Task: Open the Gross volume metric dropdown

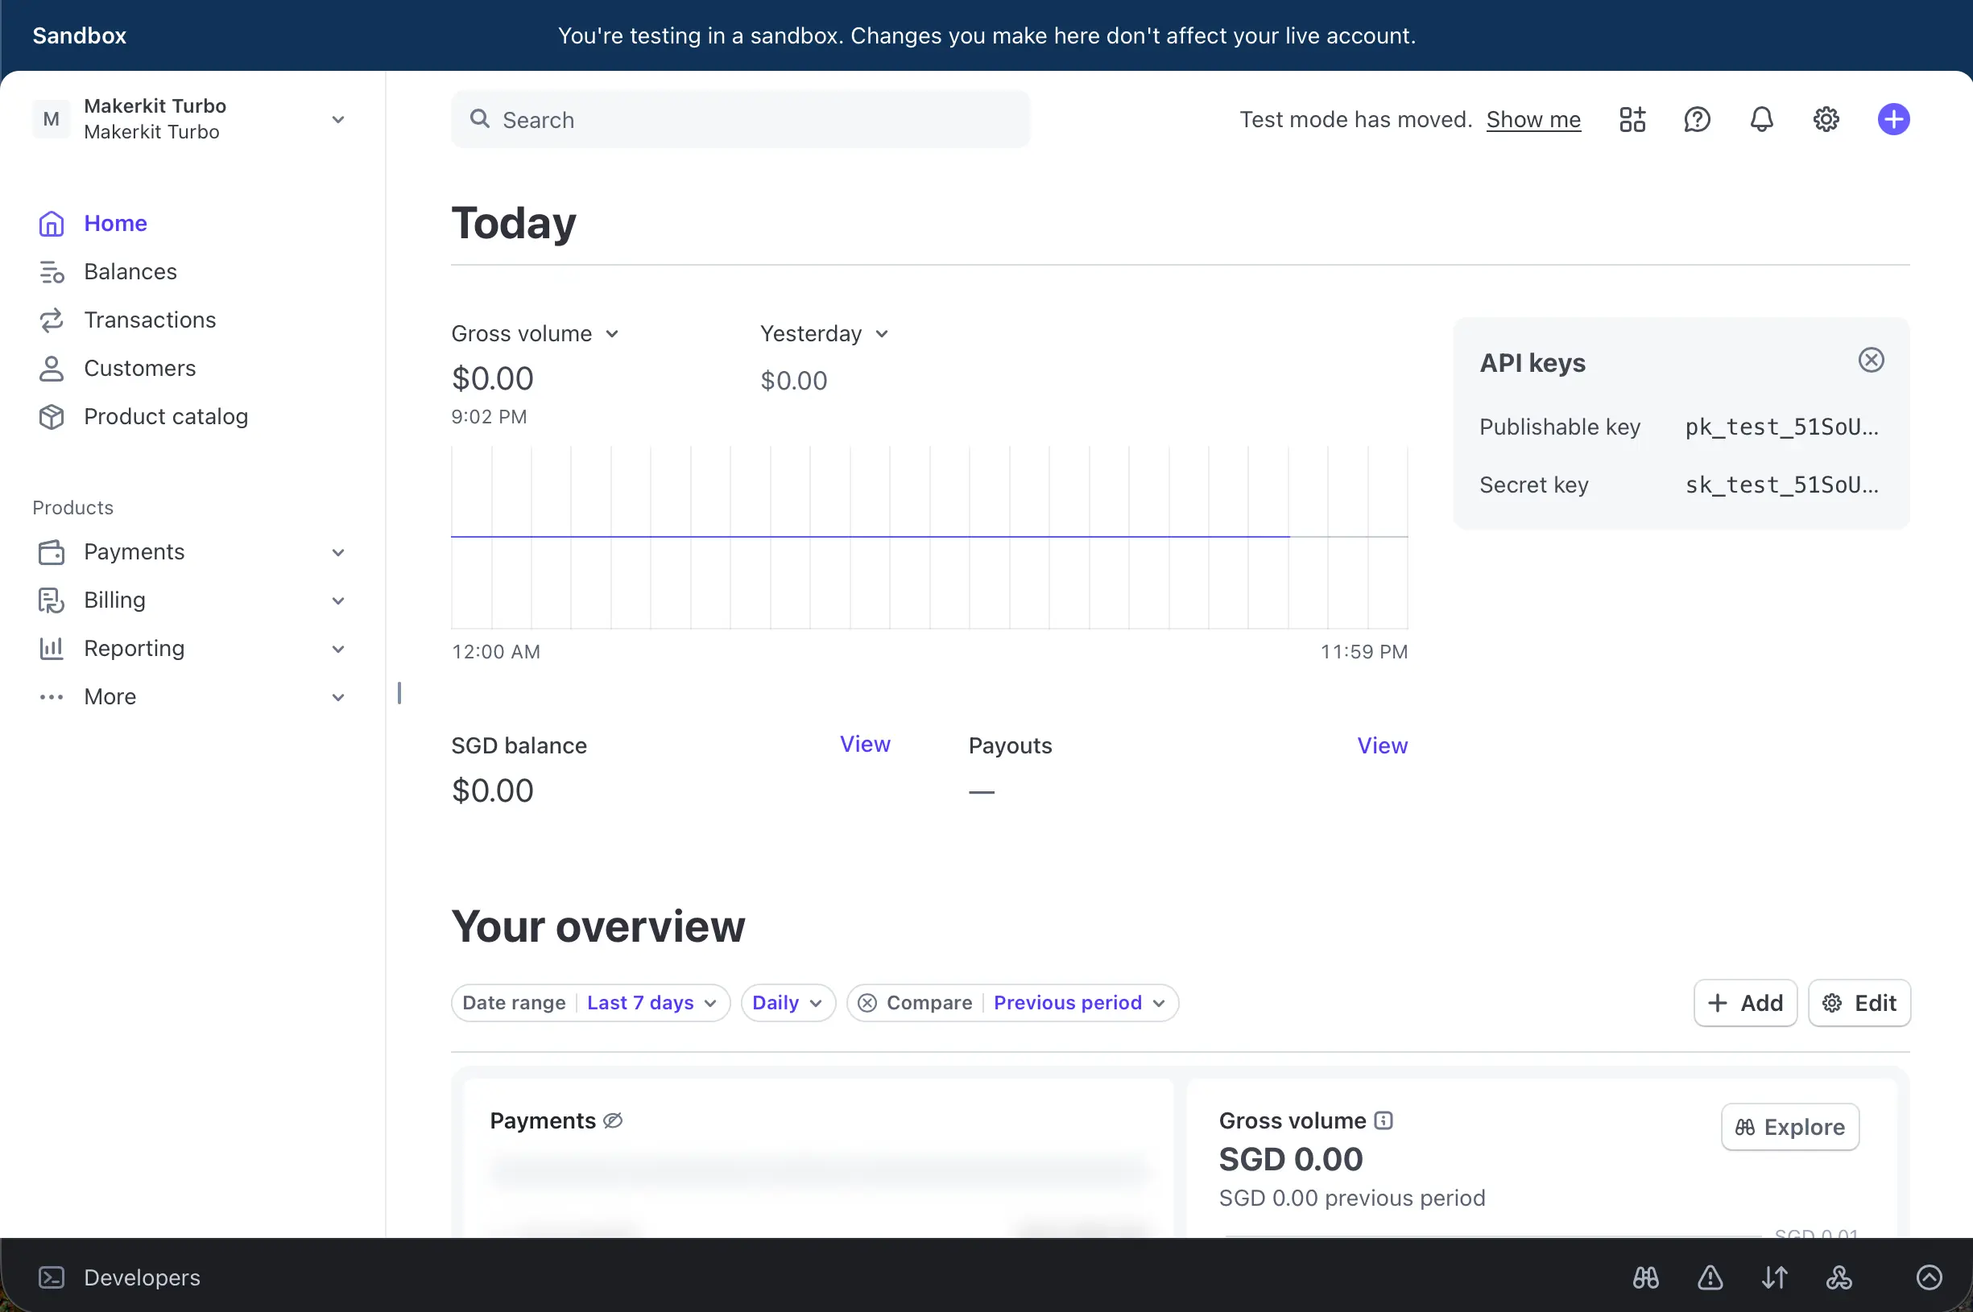Action: tap(536, 333)
